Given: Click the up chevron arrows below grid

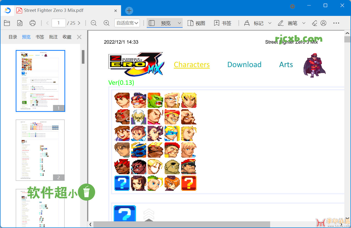Looking at the screenshot, I should (149, 215).
